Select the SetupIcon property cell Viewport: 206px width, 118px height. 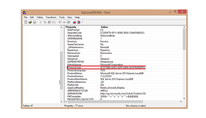(72, 59)
